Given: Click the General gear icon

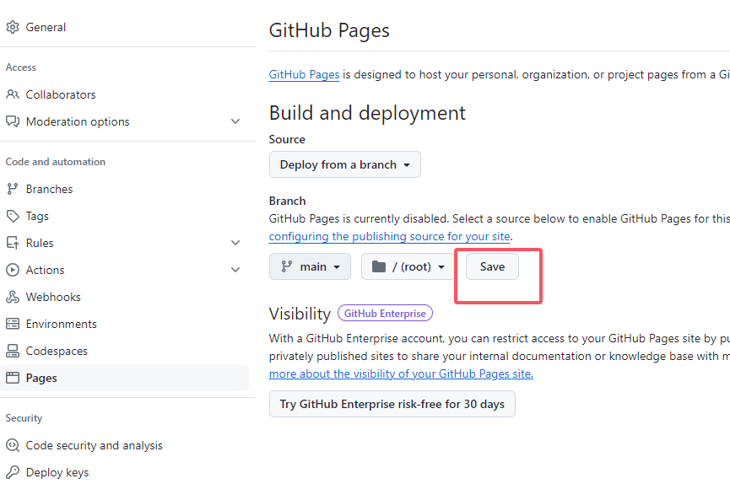Looking at the screenshot, I should tap(13, 27).
